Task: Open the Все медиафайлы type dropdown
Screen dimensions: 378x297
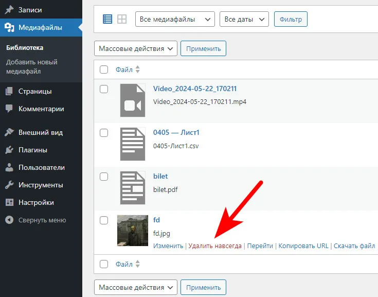Action: coord(175,19)
